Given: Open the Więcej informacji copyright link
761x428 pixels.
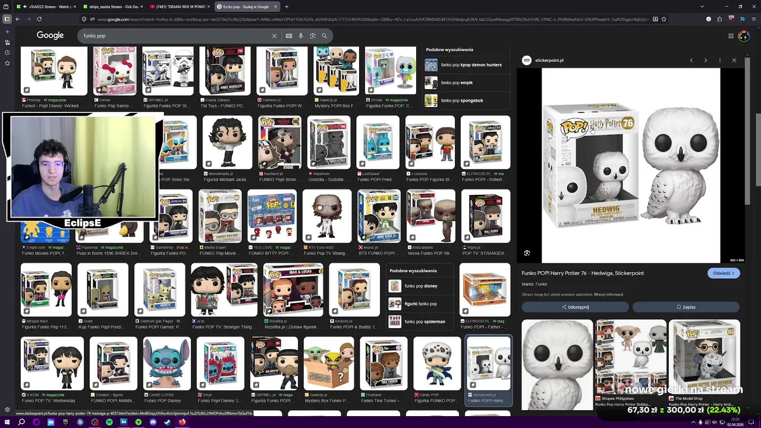Looking at the screenshot, I should (x=608, y=294).
